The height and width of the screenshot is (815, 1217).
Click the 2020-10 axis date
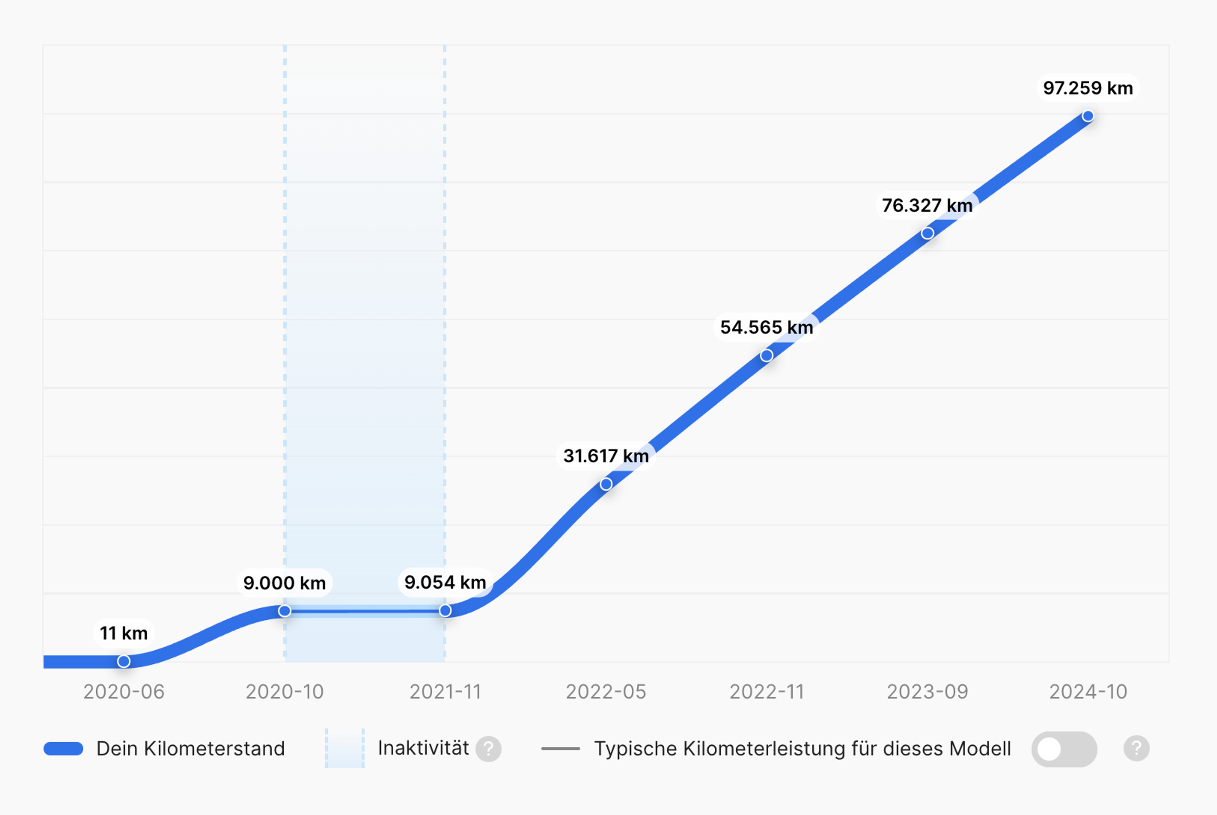tap(285, 692)
